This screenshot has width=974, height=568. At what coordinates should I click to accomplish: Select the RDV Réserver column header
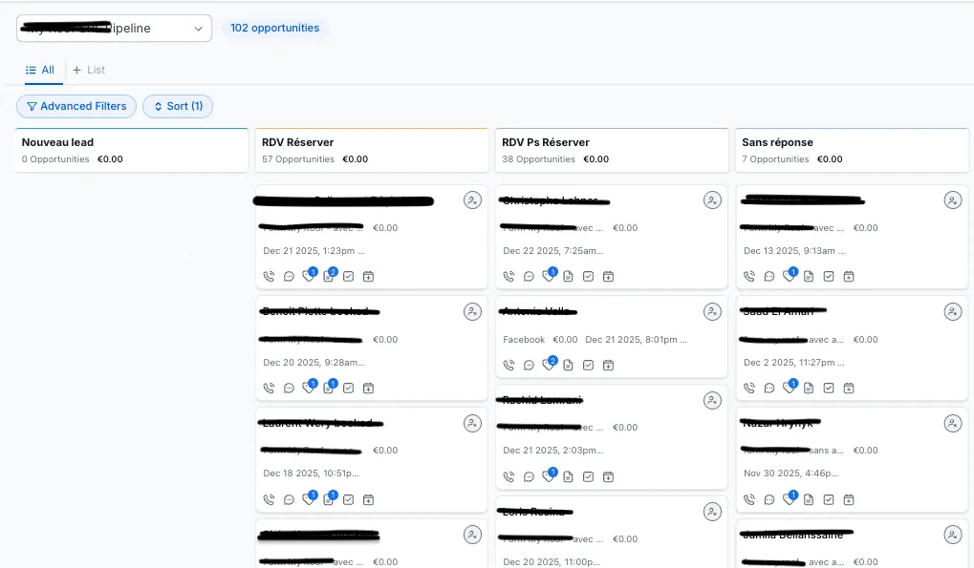[372, 150]
